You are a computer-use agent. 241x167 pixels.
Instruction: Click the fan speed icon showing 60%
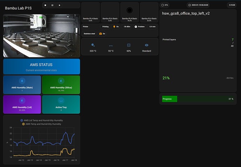[x=129, y=45]
